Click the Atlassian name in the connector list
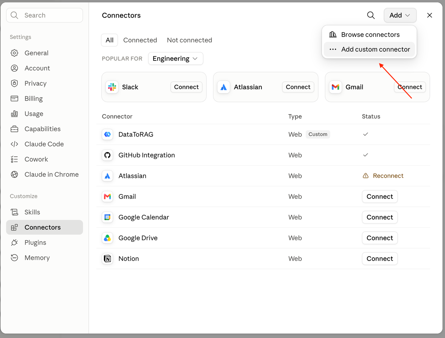 coord(132,176)
